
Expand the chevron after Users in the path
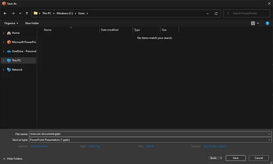pyautogui.click(x=87, y=13)
